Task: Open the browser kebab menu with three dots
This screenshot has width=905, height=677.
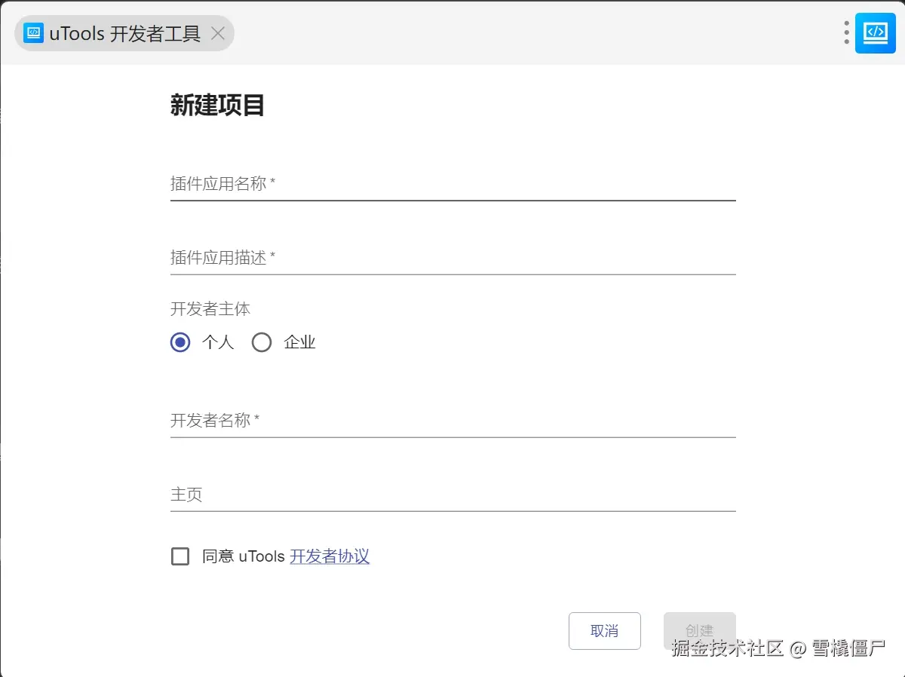Action: point(846,33)
